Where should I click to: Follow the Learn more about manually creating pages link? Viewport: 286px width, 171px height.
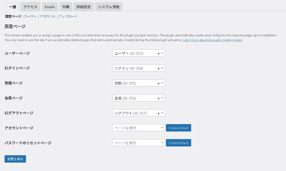212,40
